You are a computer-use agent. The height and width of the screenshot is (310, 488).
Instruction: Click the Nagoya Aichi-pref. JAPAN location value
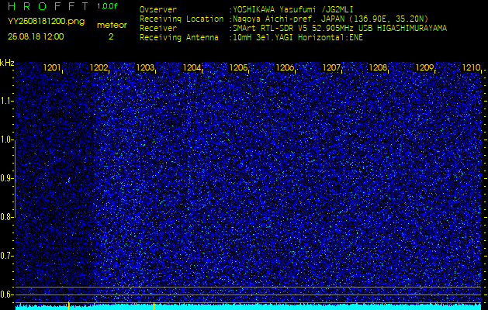(x=331, y=19)
